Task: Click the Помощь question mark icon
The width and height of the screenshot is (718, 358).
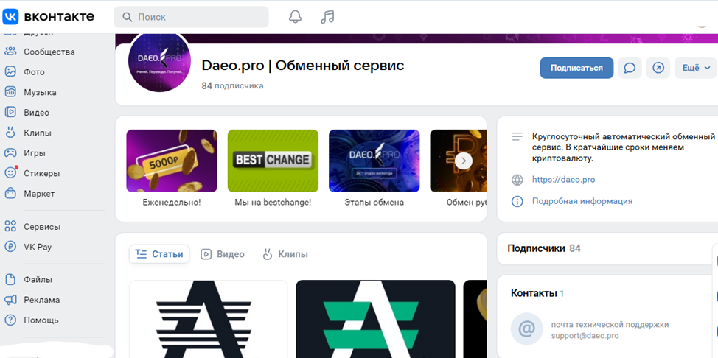Action: (10, 320)
